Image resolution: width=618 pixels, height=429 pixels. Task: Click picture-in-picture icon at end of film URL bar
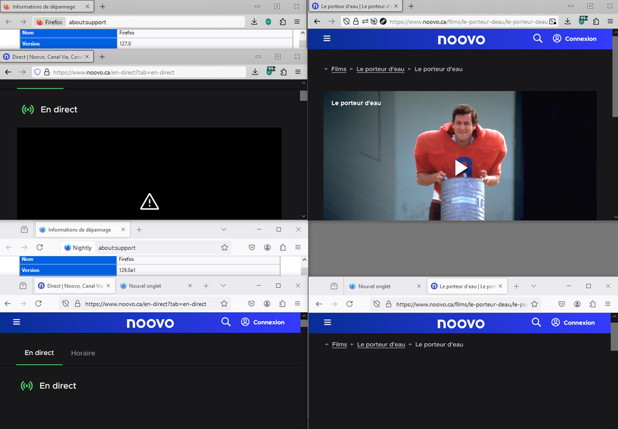(553, 21)
